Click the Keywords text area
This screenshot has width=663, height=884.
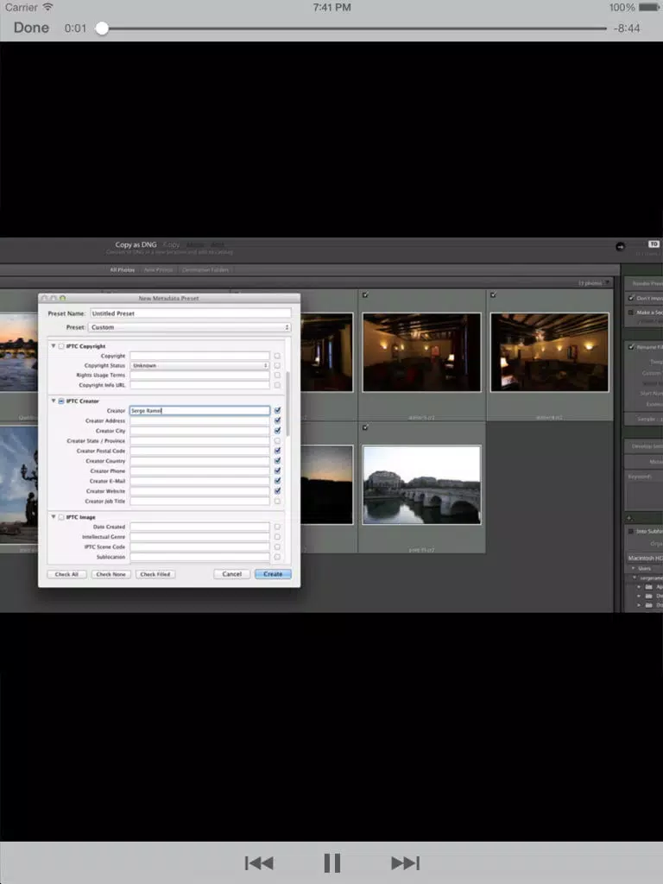[x=644, y=496]
